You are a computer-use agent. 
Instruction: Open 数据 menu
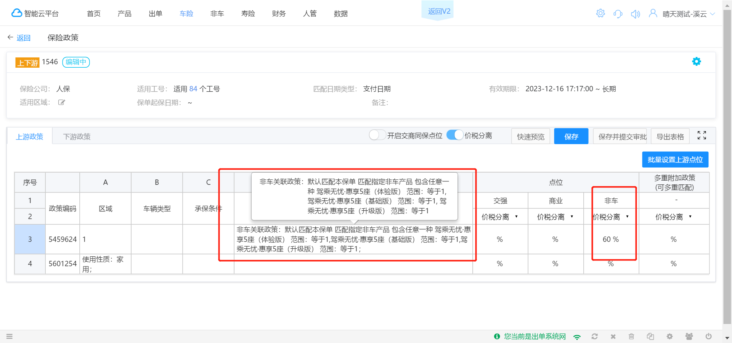click(341, 14)
